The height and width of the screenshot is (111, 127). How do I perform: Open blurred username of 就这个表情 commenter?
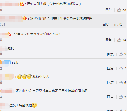[x=7, y=77]
